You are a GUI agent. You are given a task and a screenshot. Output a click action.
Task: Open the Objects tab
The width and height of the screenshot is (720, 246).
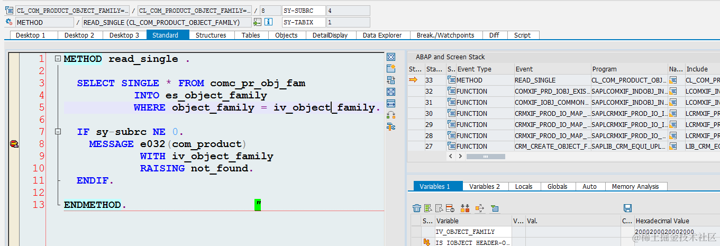[287, 35]
